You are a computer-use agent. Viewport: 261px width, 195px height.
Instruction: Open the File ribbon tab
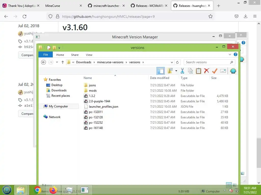coord(46,55)
